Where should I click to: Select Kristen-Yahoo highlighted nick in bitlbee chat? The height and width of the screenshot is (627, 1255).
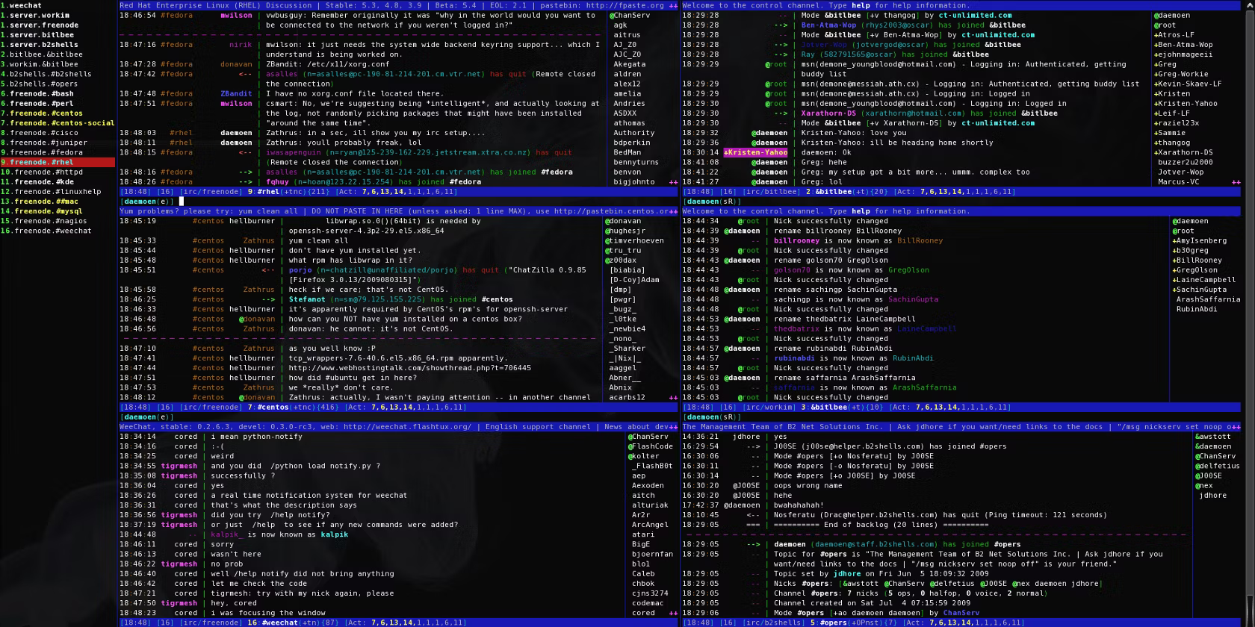[x=755, y=152]
